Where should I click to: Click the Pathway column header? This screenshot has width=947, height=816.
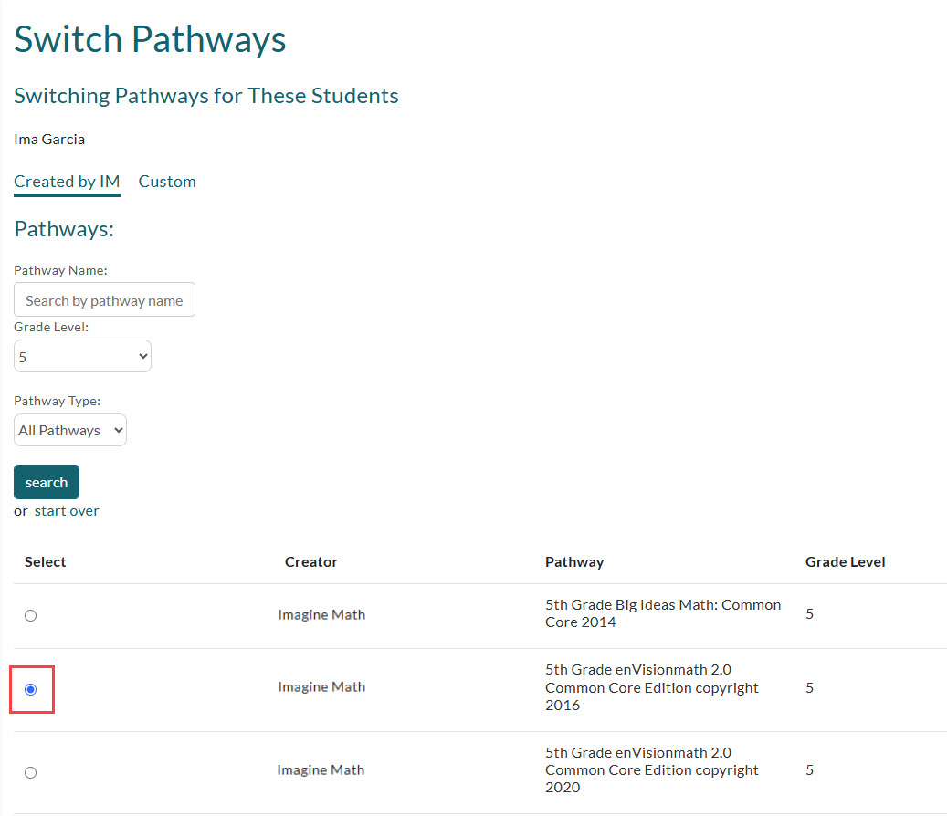[574, 561]
